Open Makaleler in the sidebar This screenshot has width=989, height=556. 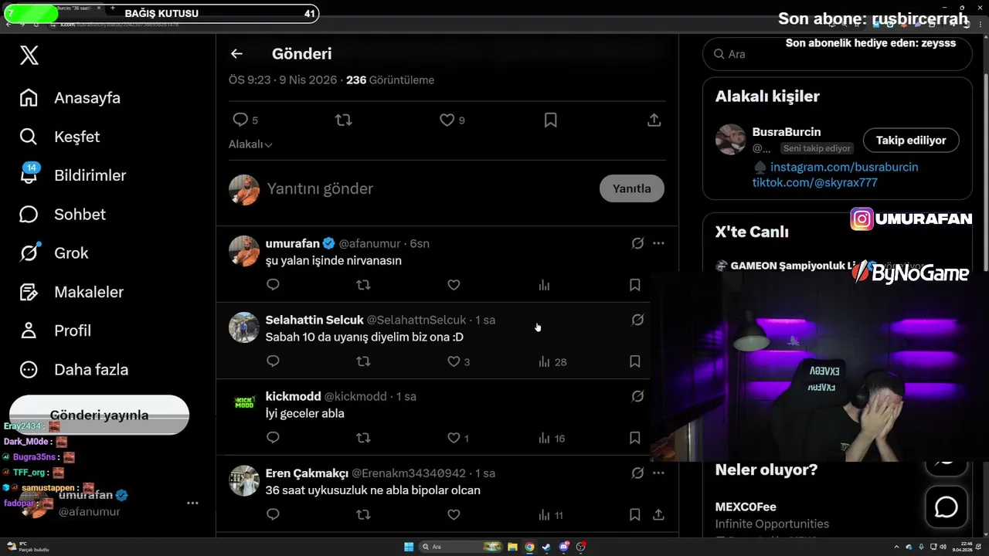pyautogui.click(x=71, y=292)
